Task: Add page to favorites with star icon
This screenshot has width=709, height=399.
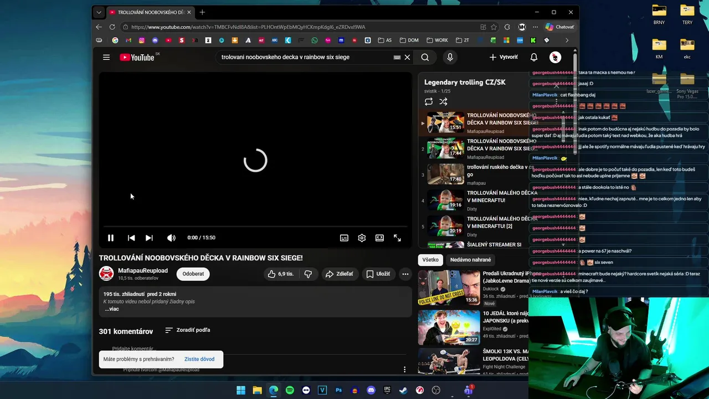Action: click(x=494, y=27)
